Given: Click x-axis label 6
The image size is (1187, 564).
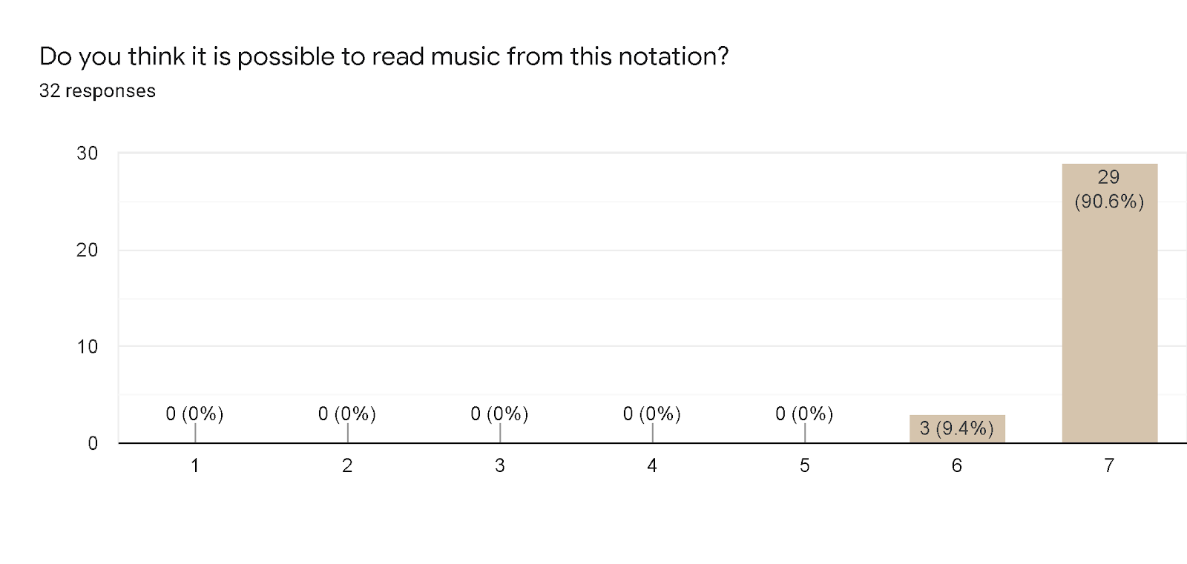Looking at the screenshot, I should tap(957, 465).
